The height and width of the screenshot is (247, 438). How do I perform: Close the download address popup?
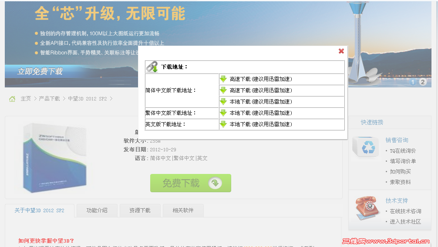click(x=341, y=51)
